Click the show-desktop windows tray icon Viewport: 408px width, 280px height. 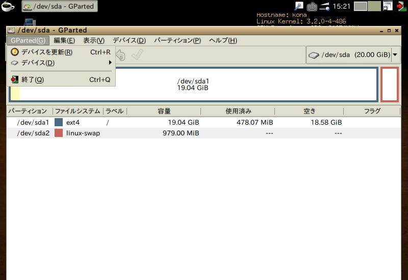pos(388,6)
